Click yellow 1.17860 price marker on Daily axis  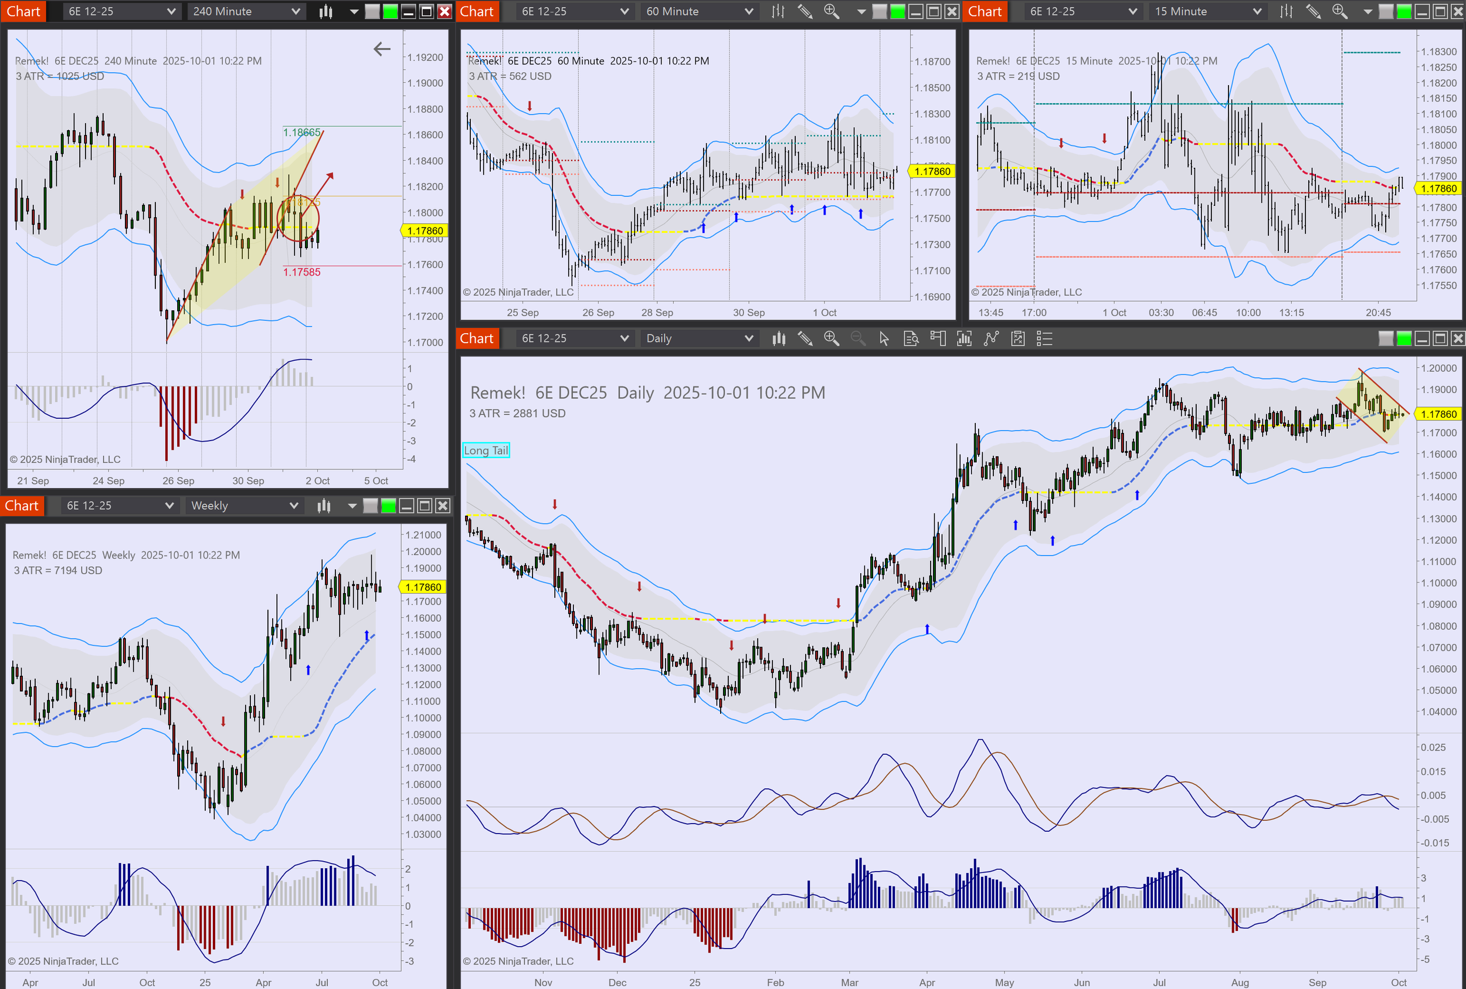(1438, 414)
